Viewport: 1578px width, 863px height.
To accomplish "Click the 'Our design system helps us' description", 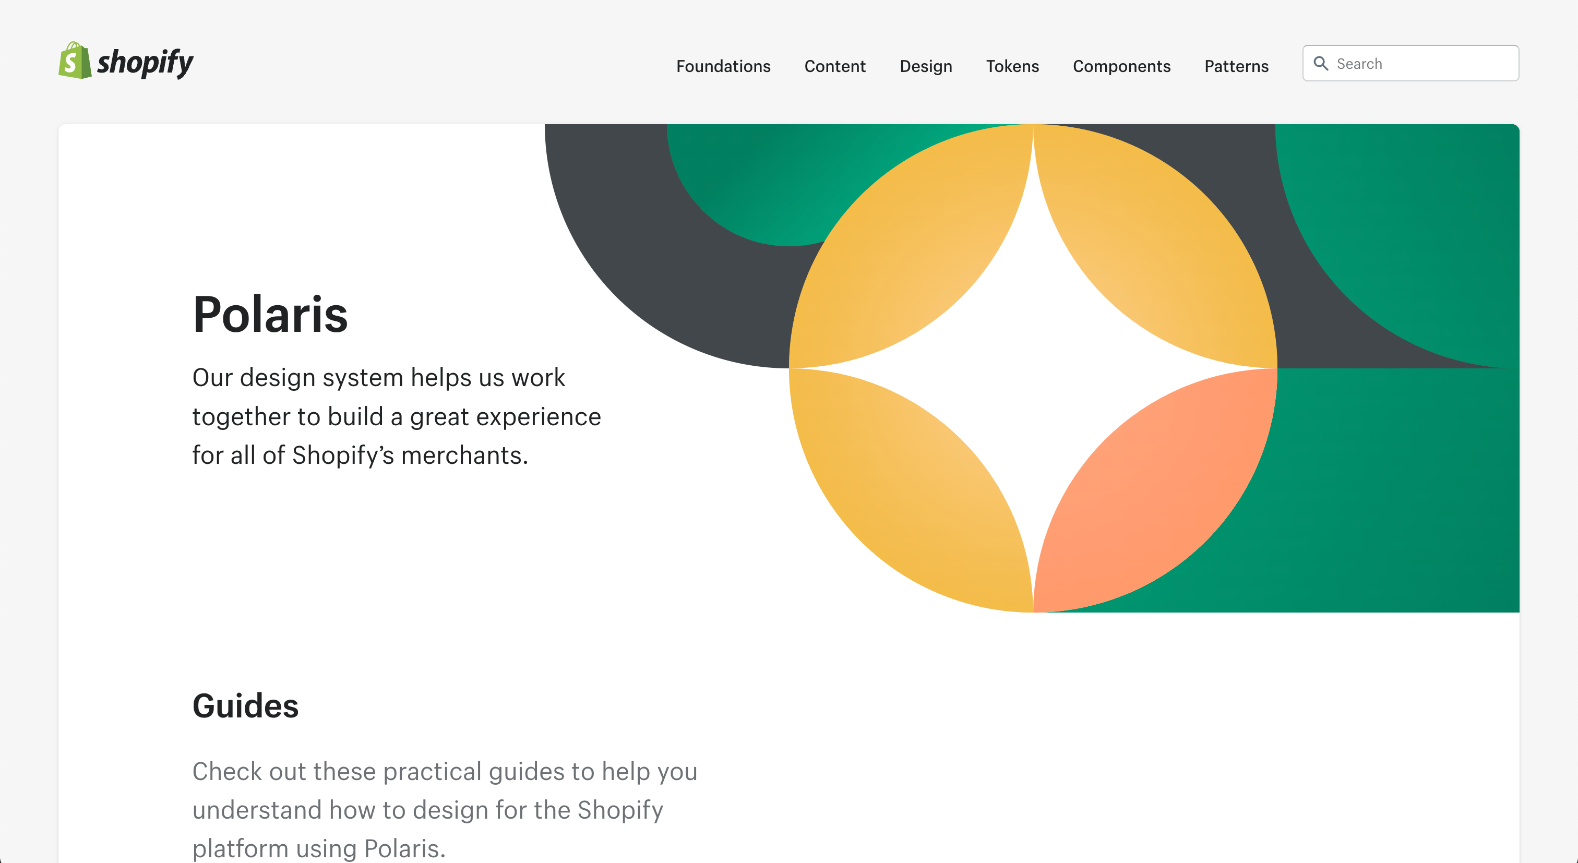I will 397,416.
